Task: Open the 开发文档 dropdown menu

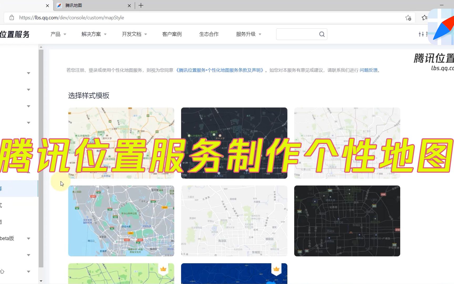Action: click(134, 34)
